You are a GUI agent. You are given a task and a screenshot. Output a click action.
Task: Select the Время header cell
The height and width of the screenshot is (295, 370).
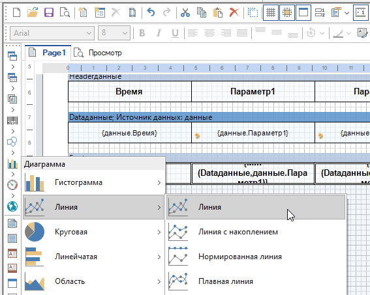(130, 91)
